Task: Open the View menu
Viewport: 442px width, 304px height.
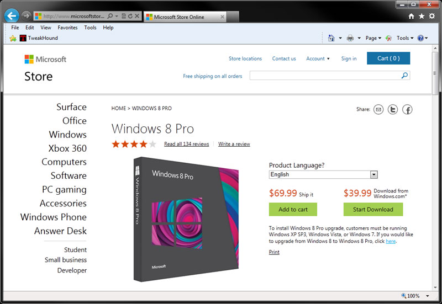Action: pyautogui.click(x=46, y=28)
